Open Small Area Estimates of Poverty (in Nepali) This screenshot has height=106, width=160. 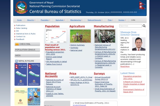click(x=105, y=90)
